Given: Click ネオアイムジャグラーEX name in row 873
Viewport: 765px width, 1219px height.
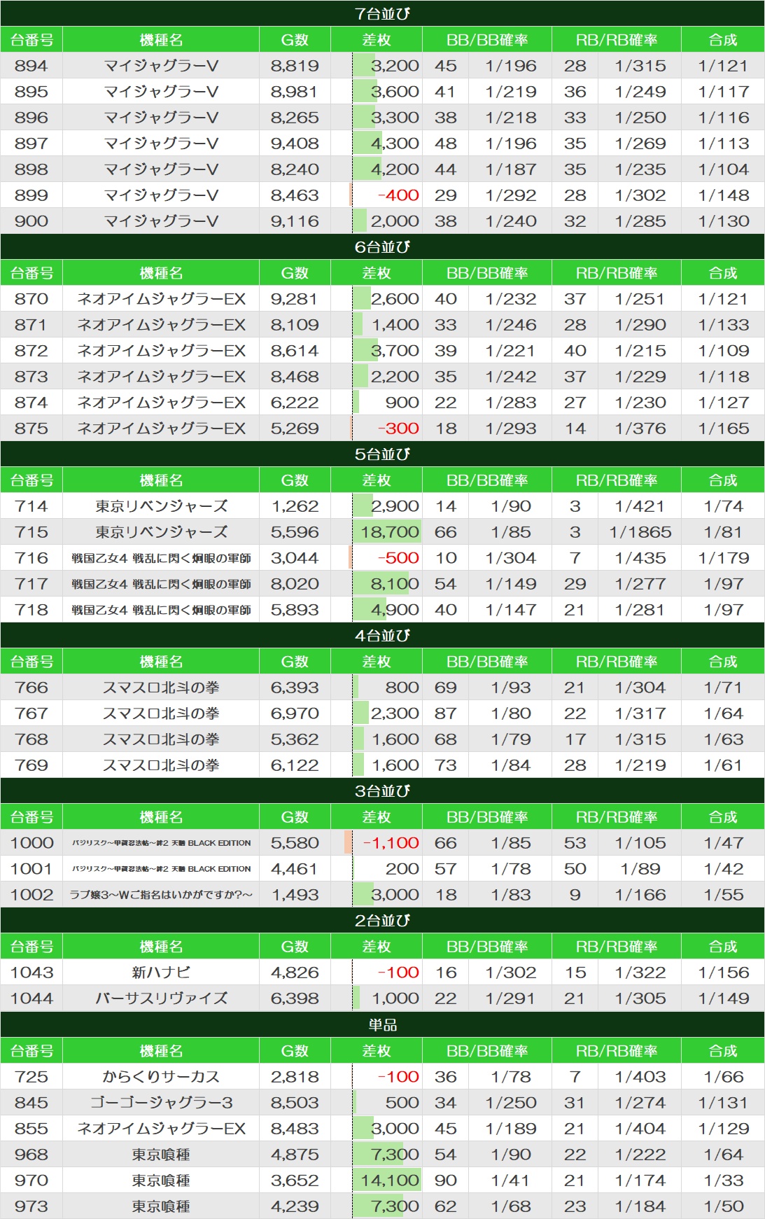Looking at the screenshot, I should (x=161, y=377).
